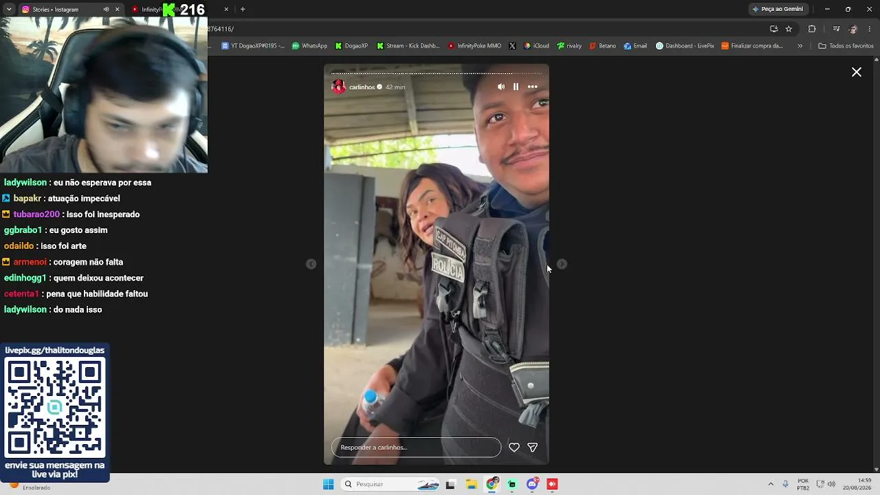Expand the hidden bookmarks chevron
The image size is (880, 495).
pos(800,46)
